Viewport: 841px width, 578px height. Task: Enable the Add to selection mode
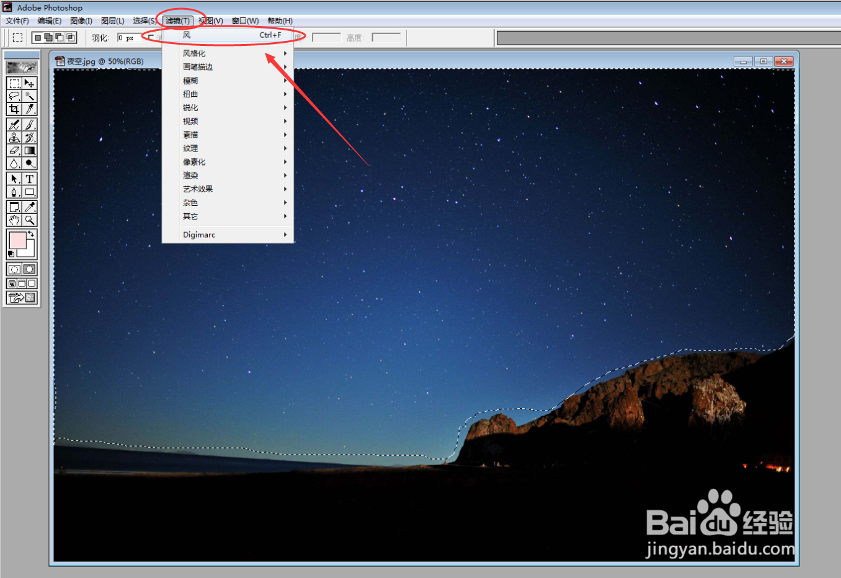click(48, 38)
